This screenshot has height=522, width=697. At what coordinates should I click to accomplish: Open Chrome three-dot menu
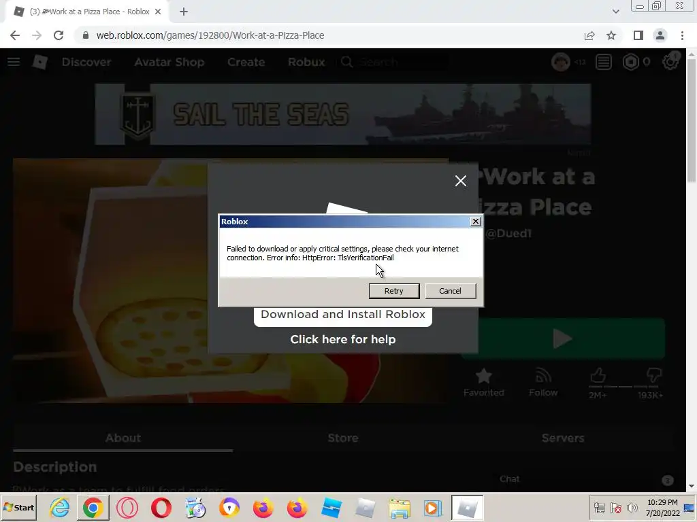click(x=682, y=35)
